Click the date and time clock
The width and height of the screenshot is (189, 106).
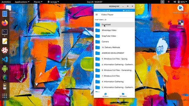[x=94, y=2]
